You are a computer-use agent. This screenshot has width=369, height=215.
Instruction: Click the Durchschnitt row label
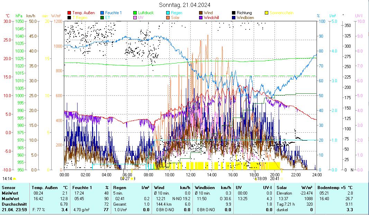coord(12,204)
